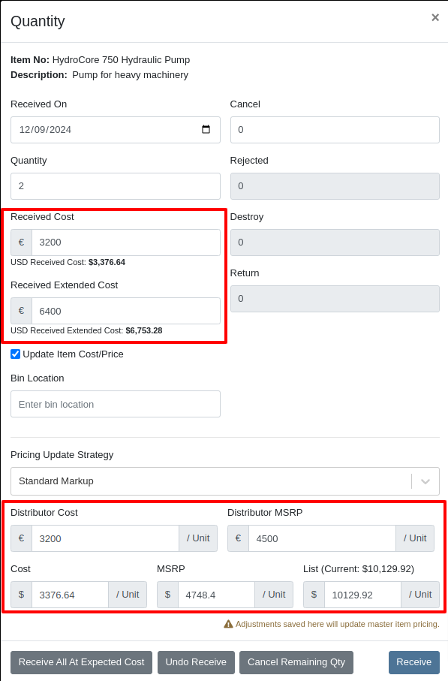Click Receive All At Expected Cost
This screenshot has width=448, height=681.
click(x=81, y=662)
